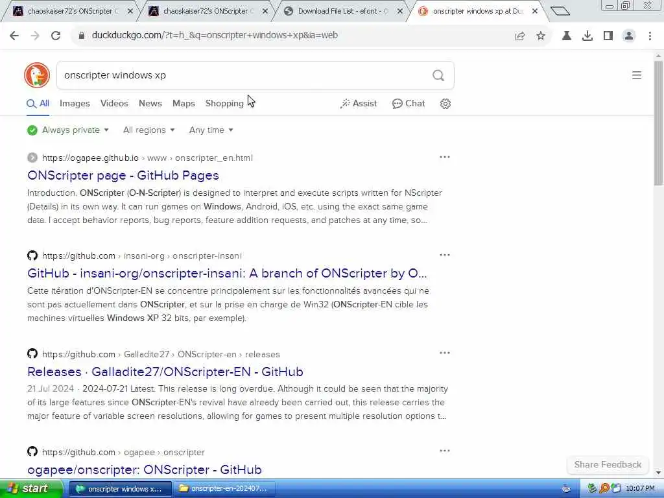Expand the Any time filter dropdown
This screenshot has height=498, width=664.
211,130
